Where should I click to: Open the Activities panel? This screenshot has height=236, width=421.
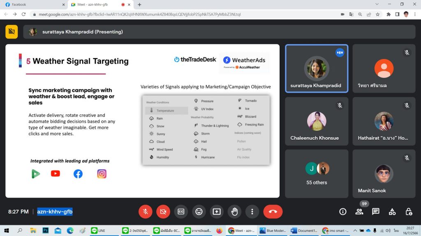click(x=392, y=211)
